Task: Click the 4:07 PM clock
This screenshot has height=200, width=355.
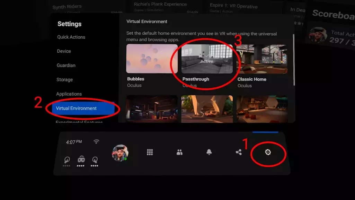Action: click(74, 142)
